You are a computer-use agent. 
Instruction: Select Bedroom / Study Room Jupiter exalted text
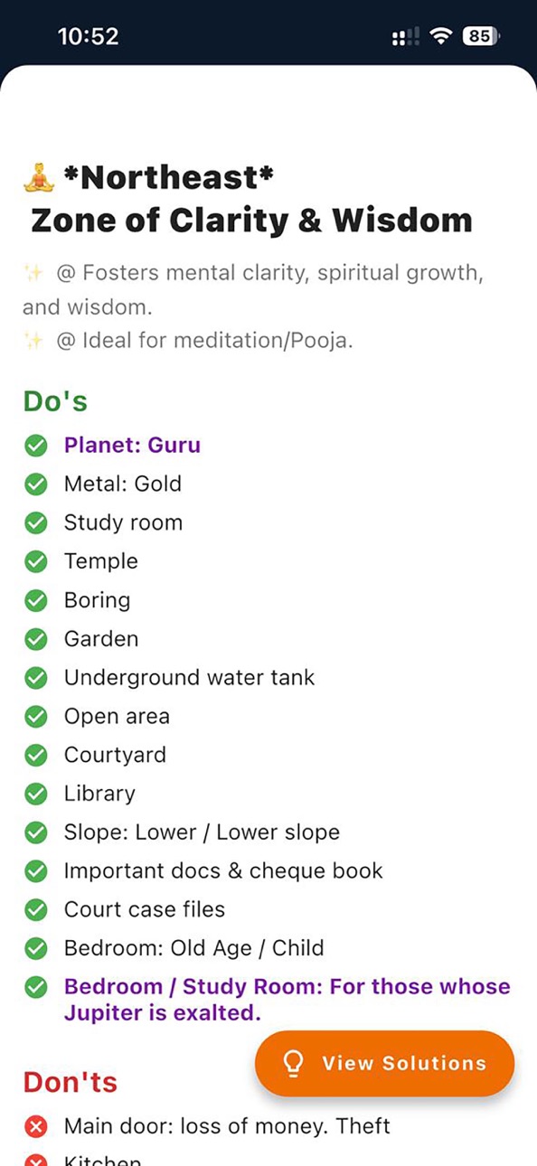[287, 1000]
